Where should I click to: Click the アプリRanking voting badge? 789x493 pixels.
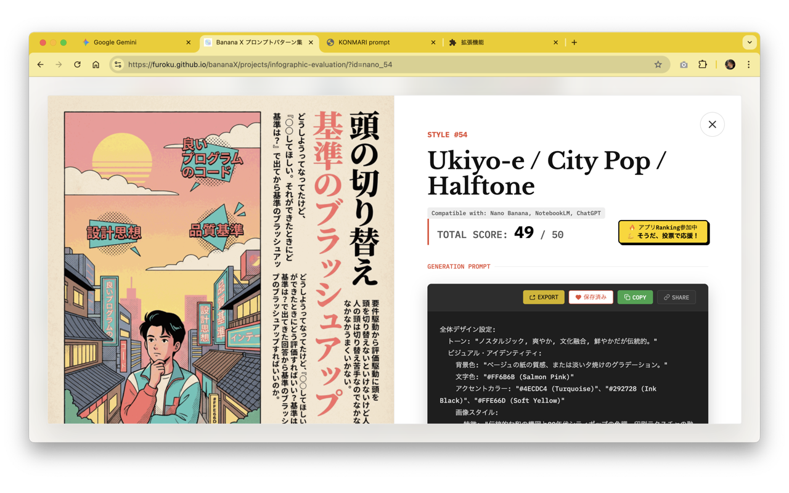[664, 232]
